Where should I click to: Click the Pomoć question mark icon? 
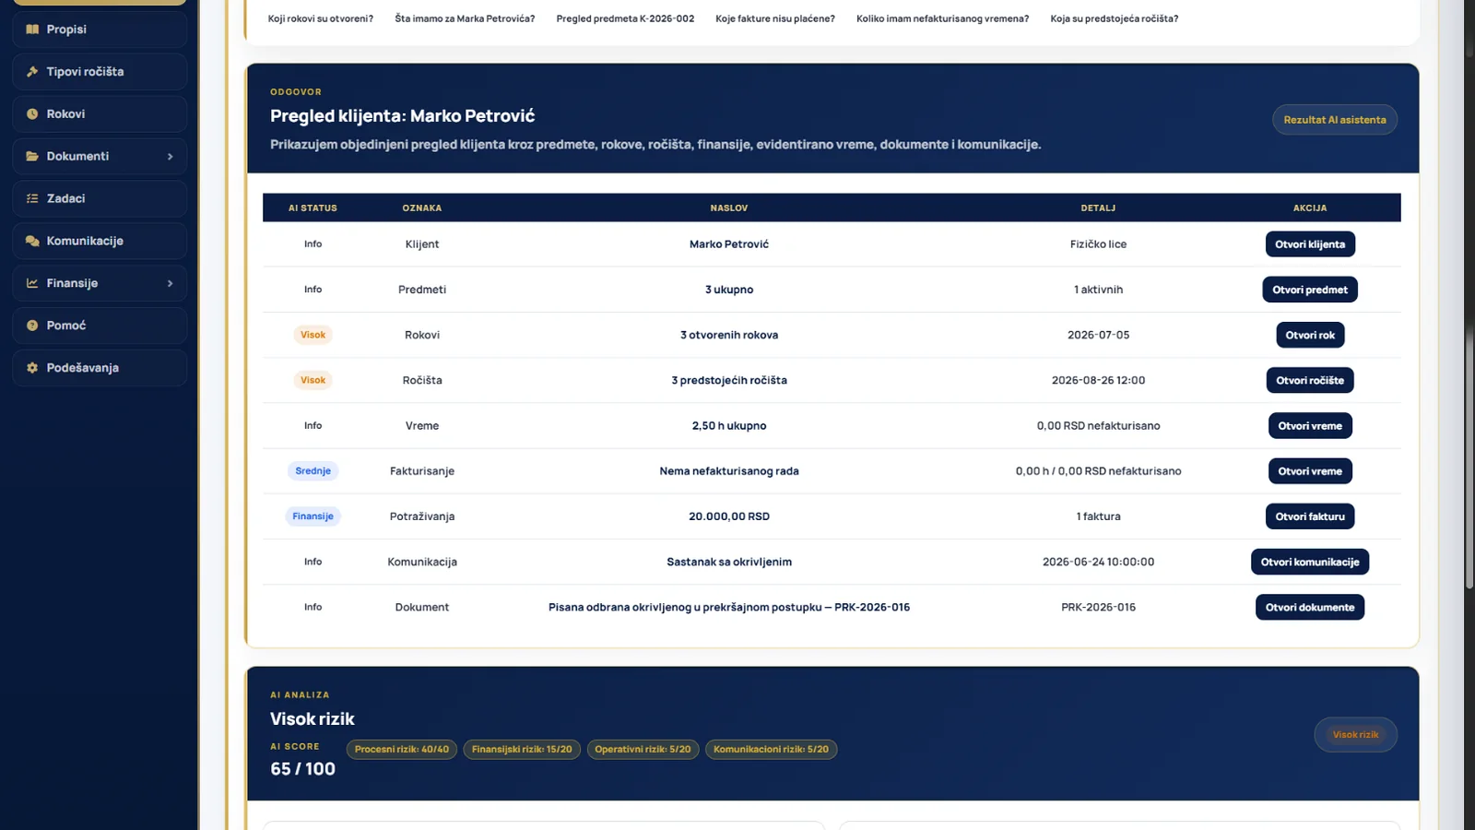tap(32, 326)
